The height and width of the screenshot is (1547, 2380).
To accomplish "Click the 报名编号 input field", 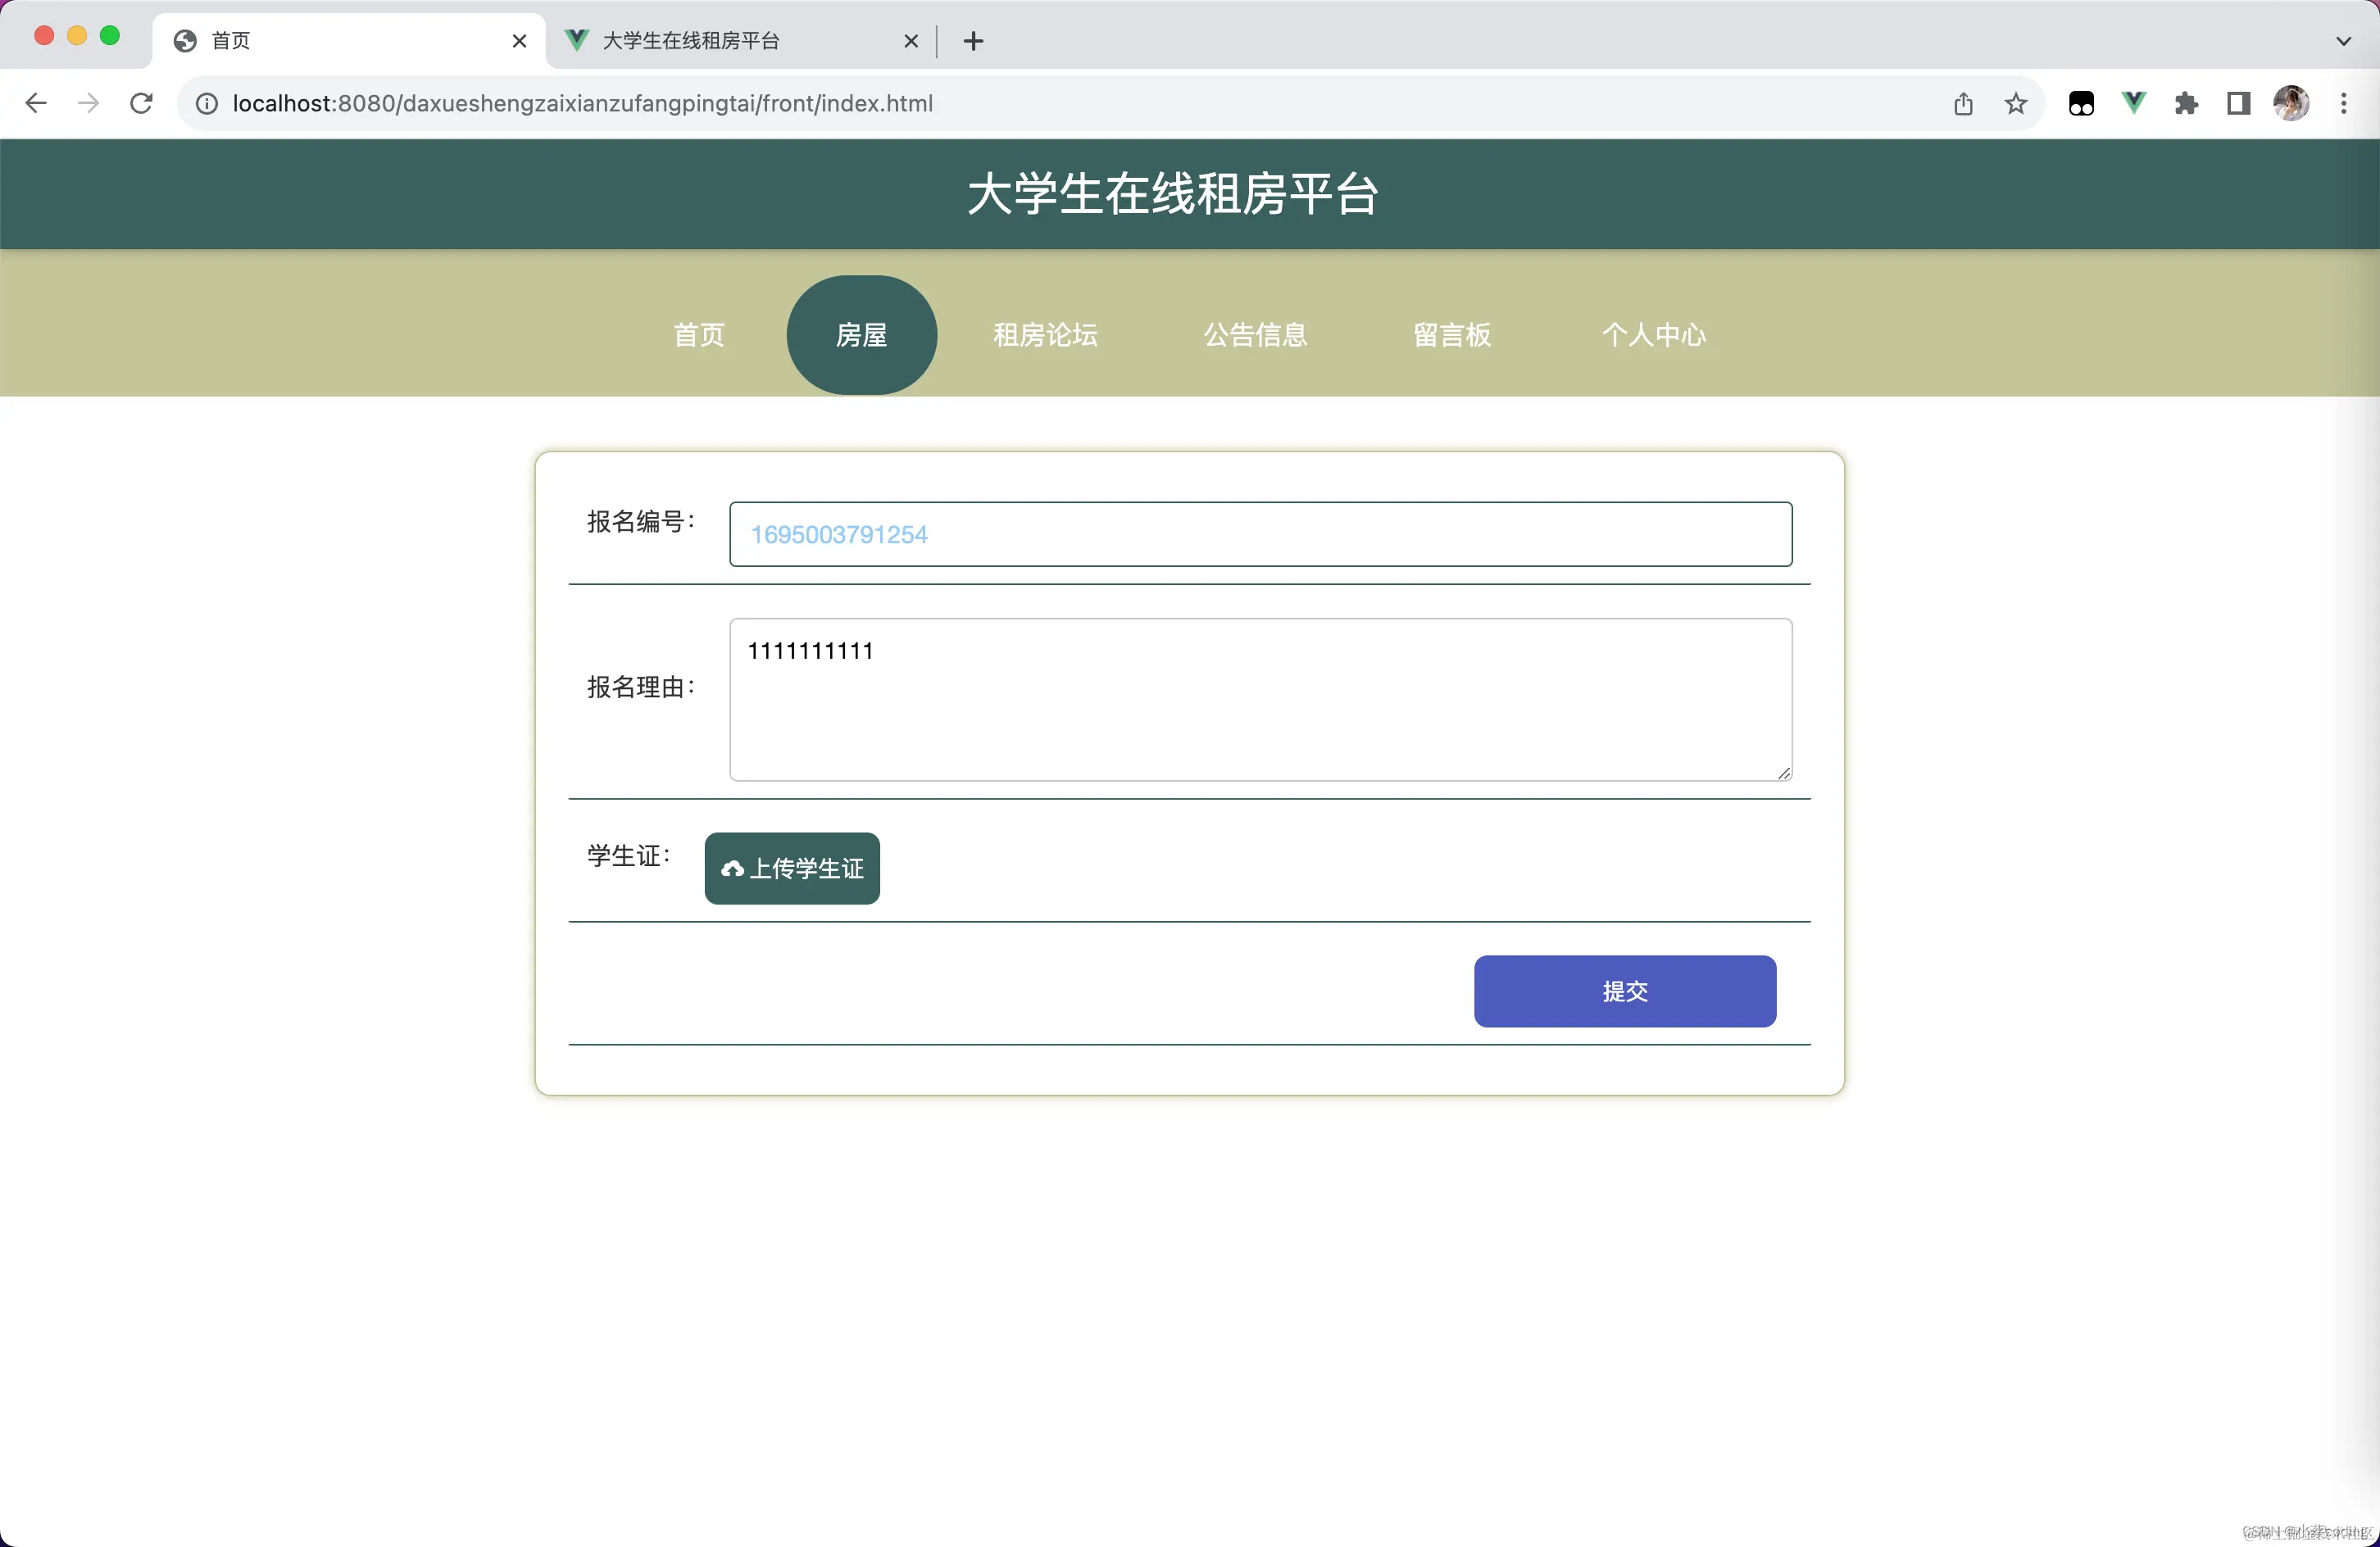I will (x=1259, y=534).
